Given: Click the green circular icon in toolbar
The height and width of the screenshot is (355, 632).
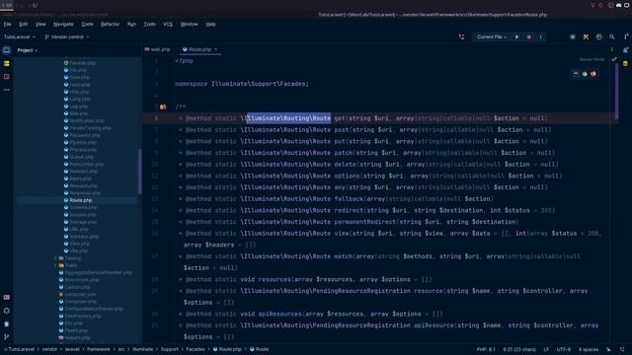Looking at the screenshot, I should click(x=599, y=37).
